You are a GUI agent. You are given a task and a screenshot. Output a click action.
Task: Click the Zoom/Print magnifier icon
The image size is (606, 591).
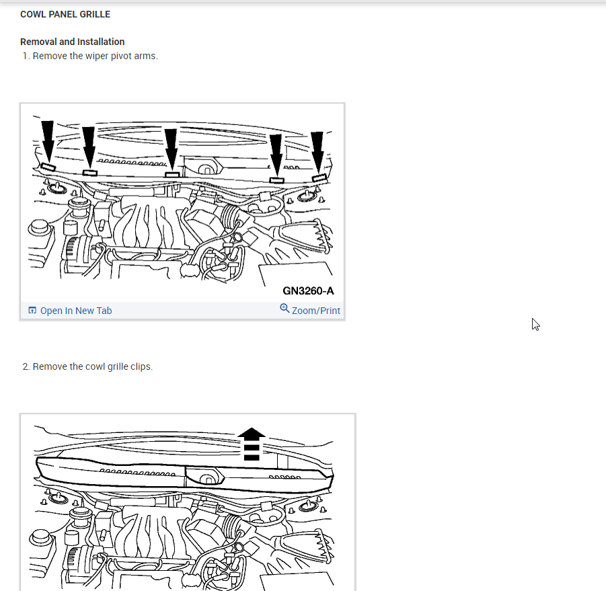click(285, 308)
